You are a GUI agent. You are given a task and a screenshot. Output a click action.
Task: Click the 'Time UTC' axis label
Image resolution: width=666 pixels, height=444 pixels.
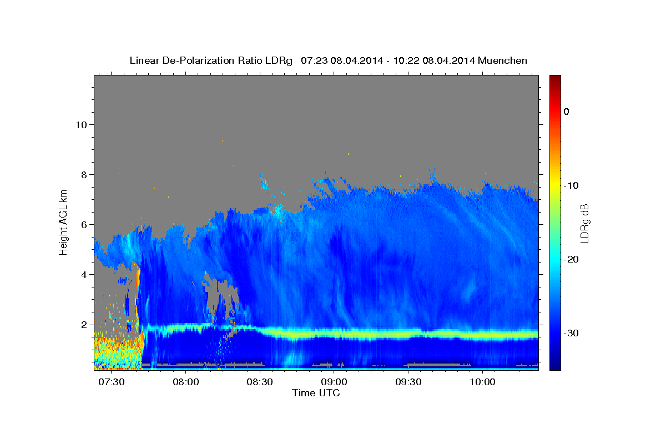point(316,393)
